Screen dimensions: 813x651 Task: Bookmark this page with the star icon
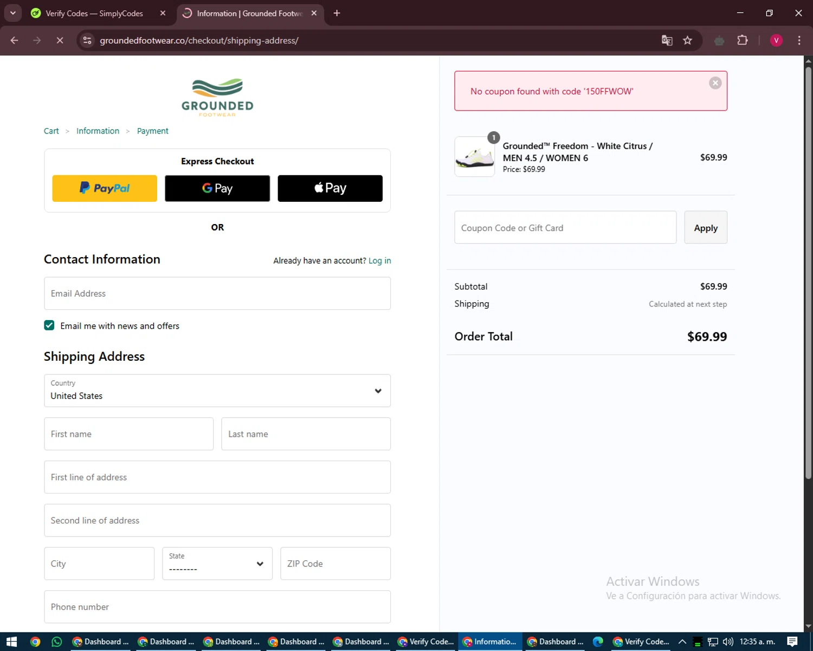point(687,40)
